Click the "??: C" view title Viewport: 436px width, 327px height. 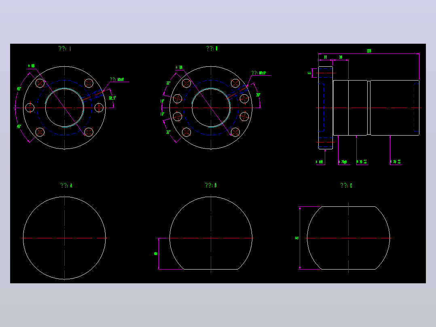click(347, 186)
